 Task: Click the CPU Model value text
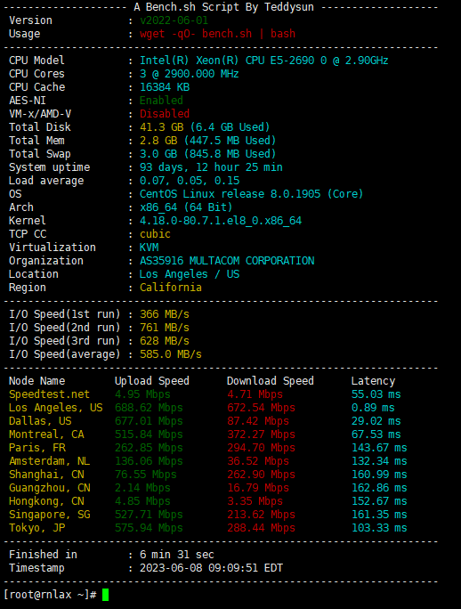(x=263, y=61)
